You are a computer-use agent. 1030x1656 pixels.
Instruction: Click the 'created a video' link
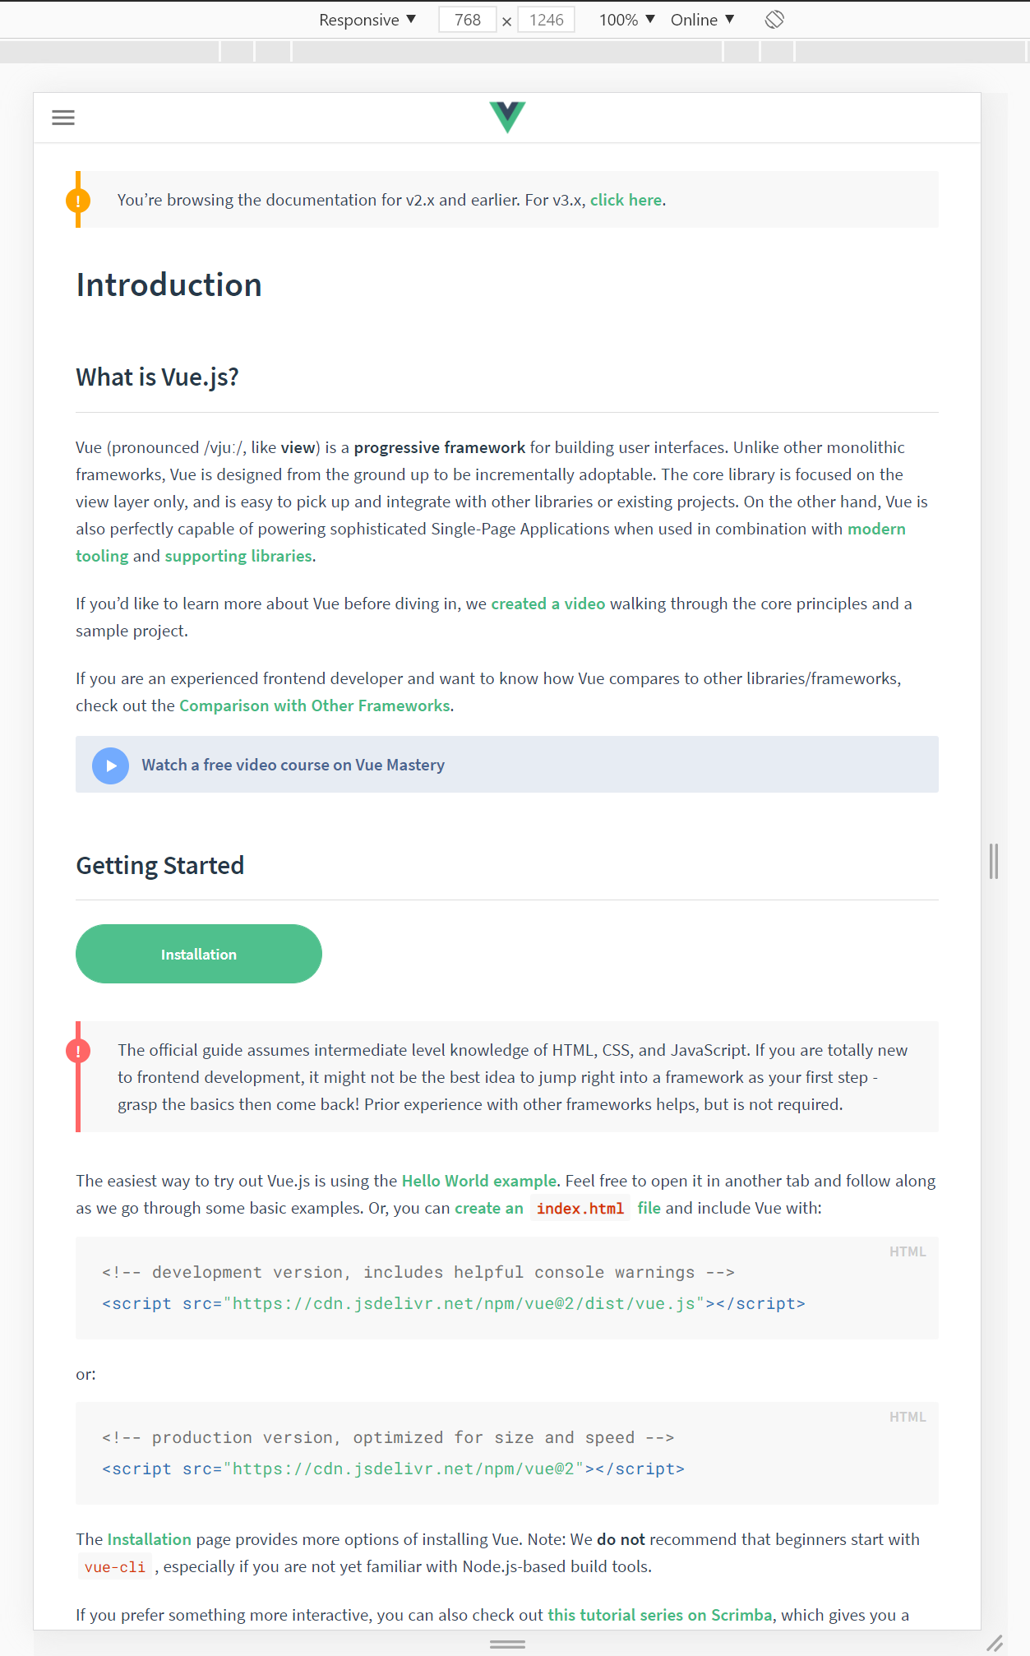(547, 603)
